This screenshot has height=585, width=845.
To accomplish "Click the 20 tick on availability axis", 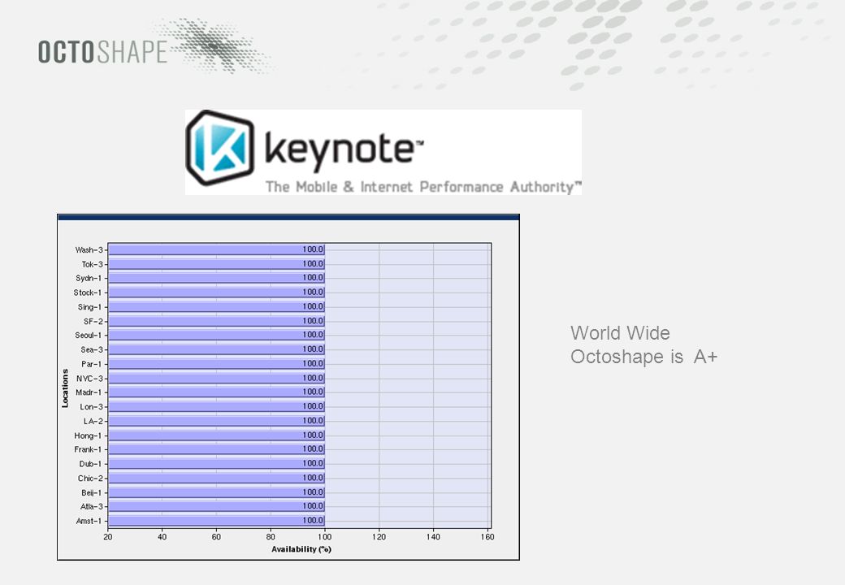I will pyautogui.click(x=108, y=537).
